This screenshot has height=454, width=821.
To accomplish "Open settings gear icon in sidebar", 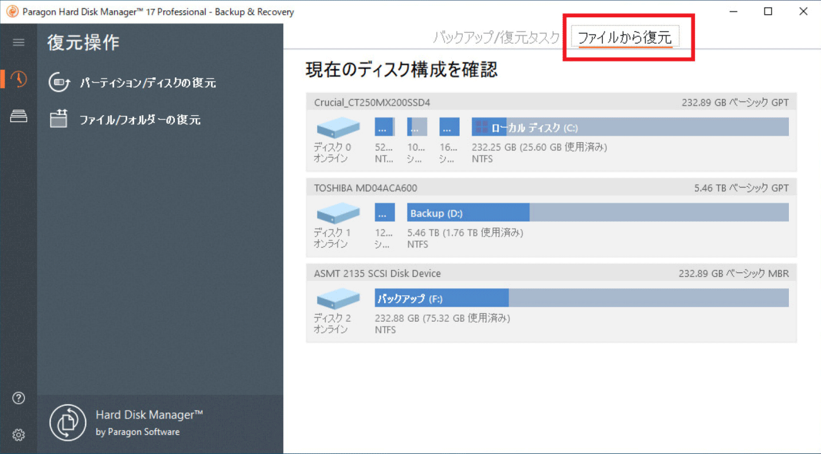I will click(x=18, y=435).
